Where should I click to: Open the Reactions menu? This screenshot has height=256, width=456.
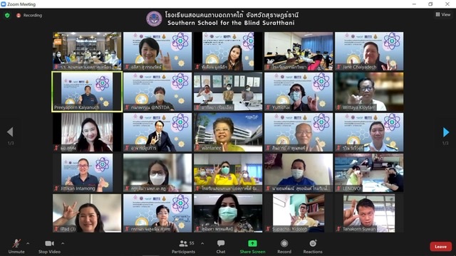pos(313,247)
